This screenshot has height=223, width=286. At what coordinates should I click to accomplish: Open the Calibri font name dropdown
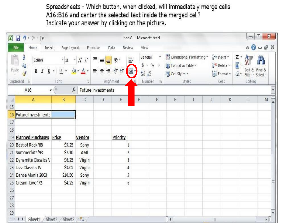tap(62, 60)
